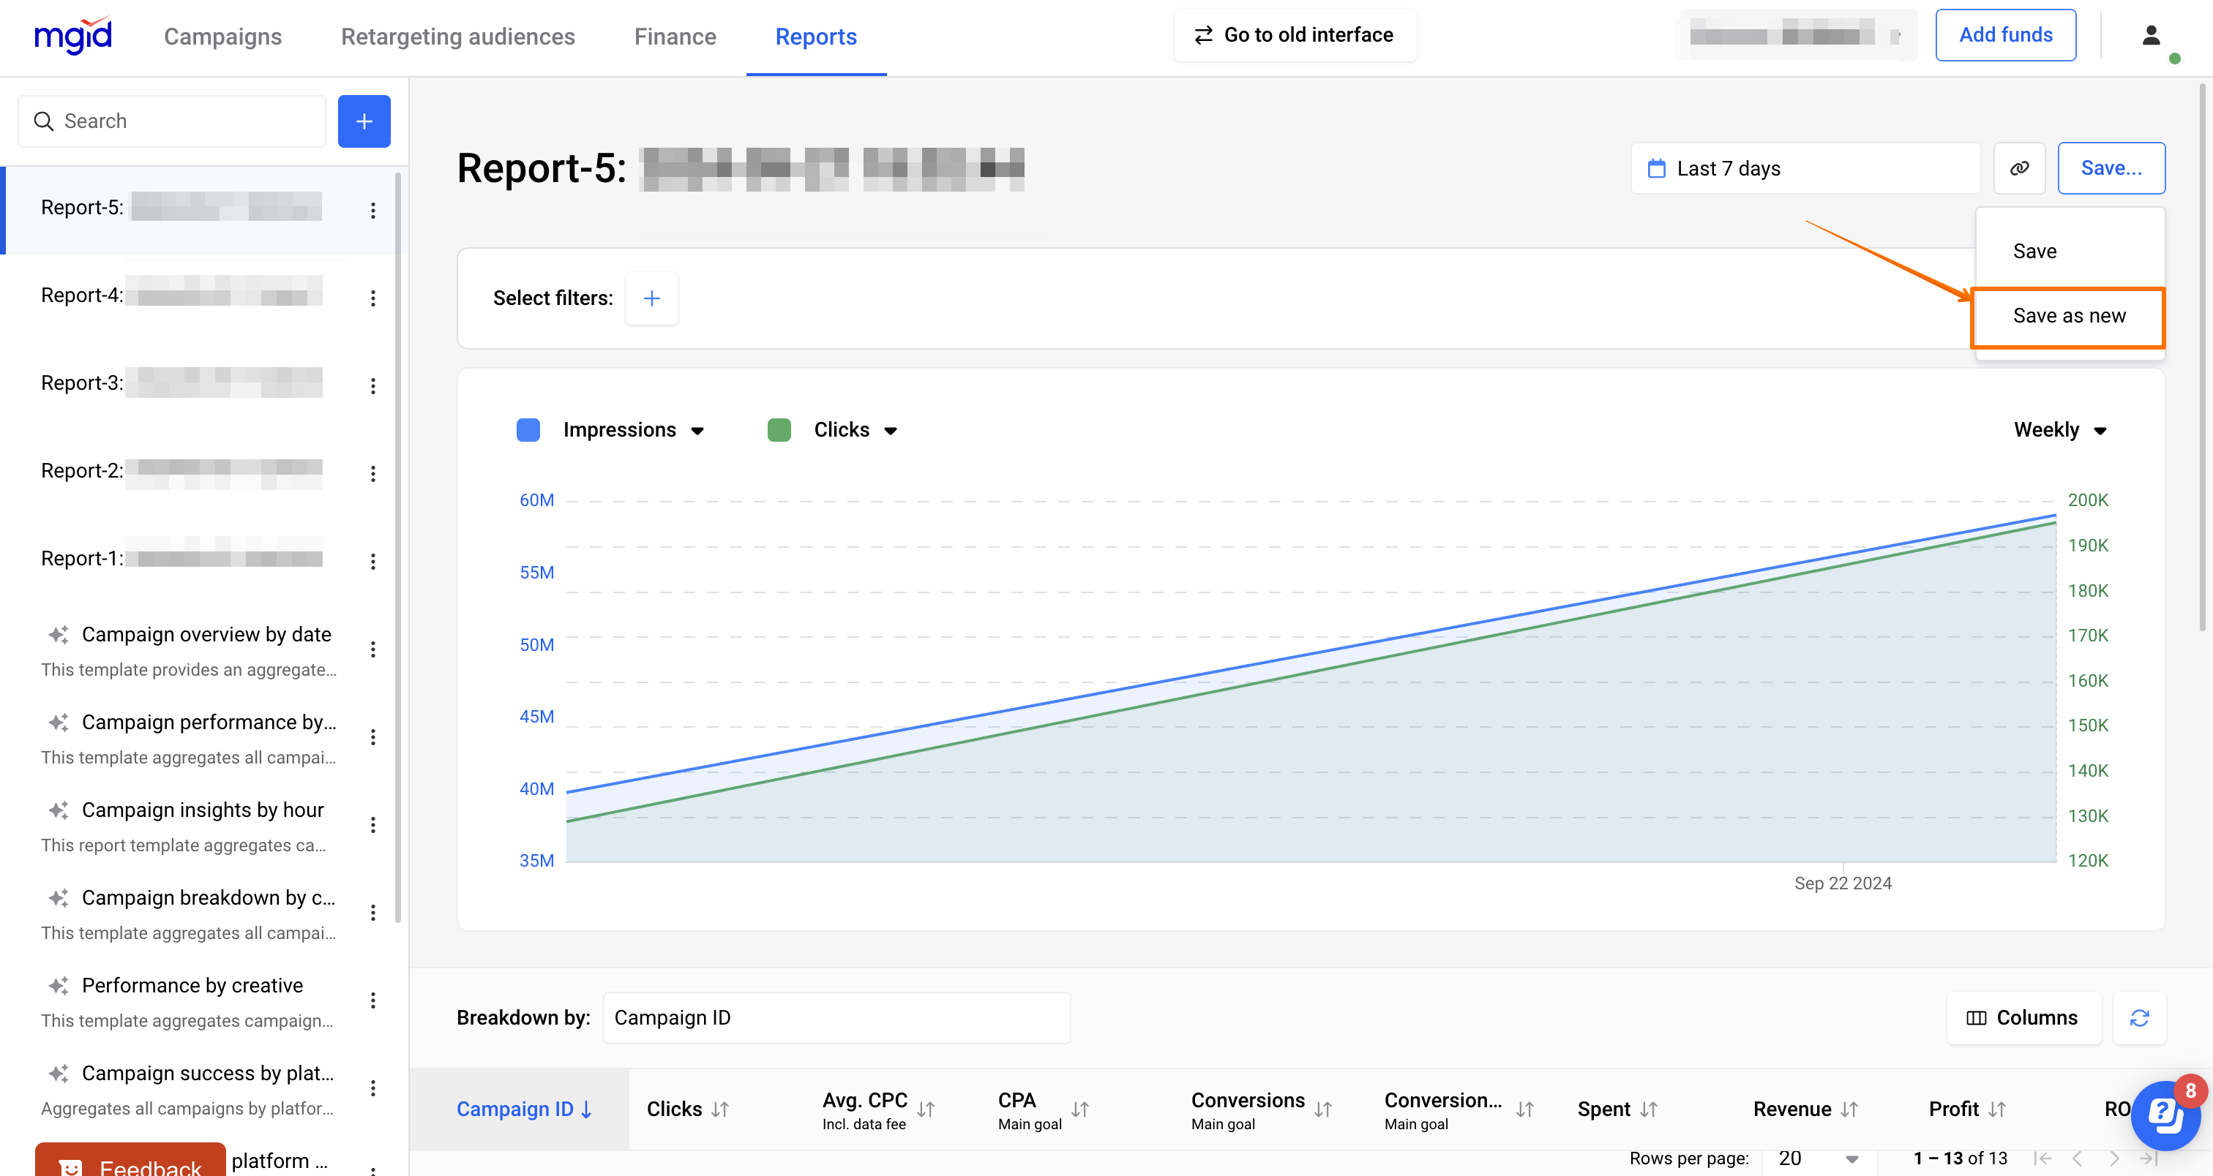Add a filter with plus icon

pos(651,298)
